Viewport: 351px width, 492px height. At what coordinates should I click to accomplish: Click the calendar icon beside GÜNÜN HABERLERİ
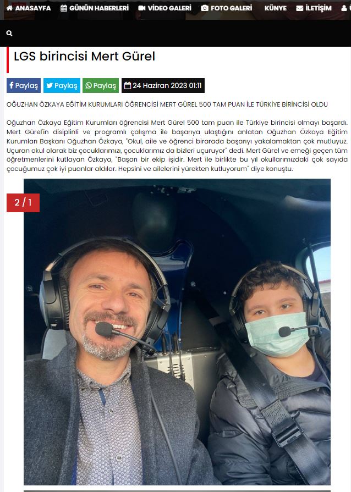(64, 8)
